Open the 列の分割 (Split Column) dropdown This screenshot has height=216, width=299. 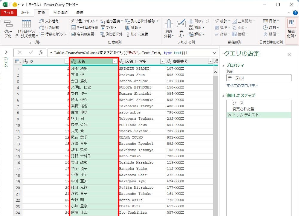(x=169, y=33)
